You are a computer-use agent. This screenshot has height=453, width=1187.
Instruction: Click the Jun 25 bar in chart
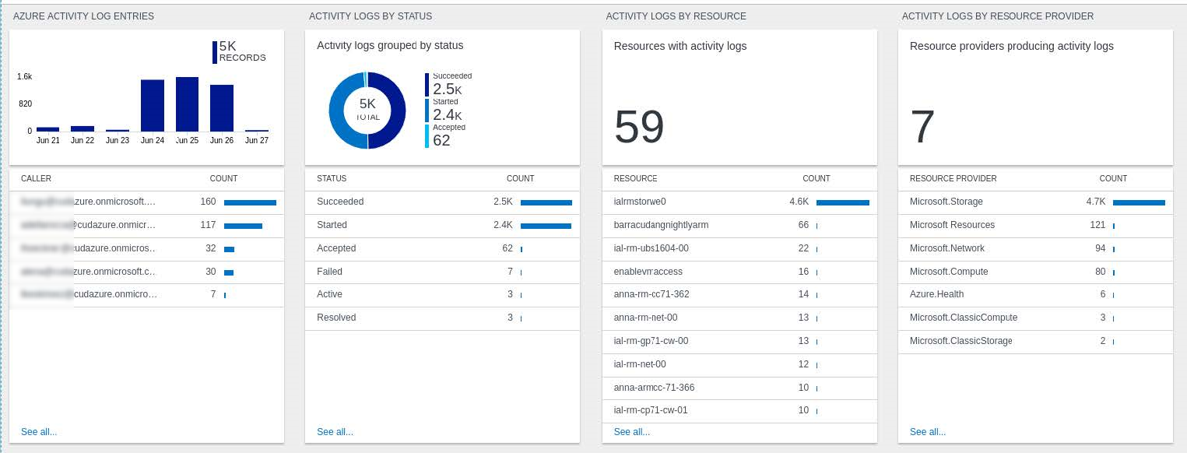[188, 104]
